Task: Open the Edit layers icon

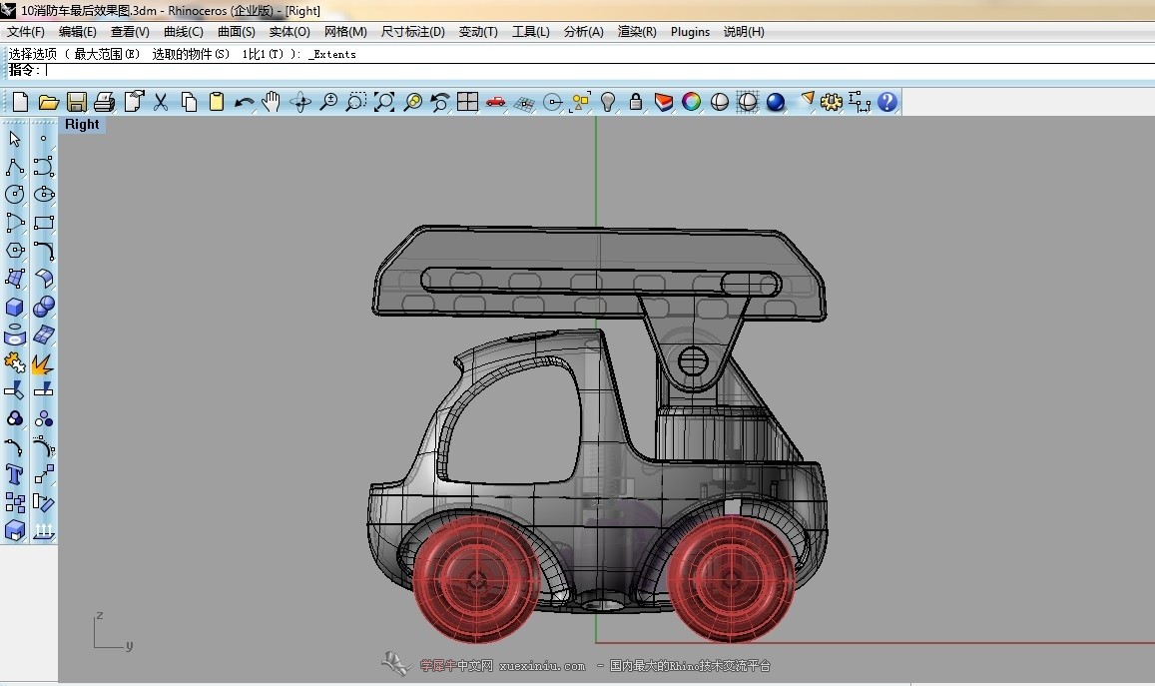Action: pyautogui.click(x=664, y=102)
